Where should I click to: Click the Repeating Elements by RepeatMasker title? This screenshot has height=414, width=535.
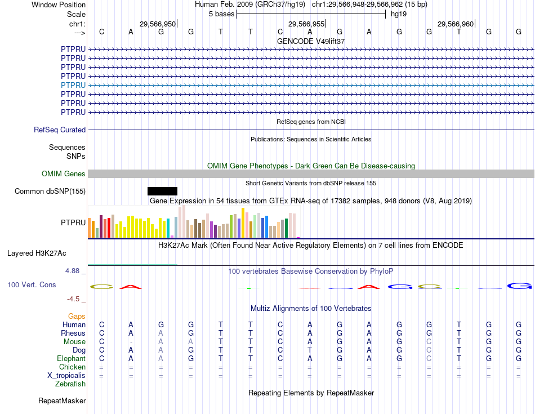(x=311, y=393)
